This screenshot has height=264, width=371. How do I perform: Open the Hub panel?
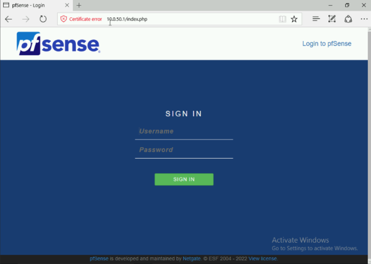(x=316, y=18)
